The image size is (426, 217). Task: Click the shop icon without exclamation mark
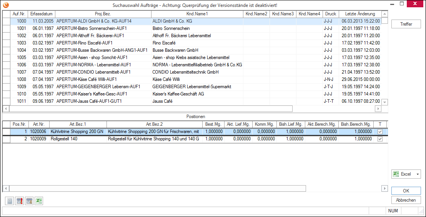pyautogui.click(x=29, y=201)
